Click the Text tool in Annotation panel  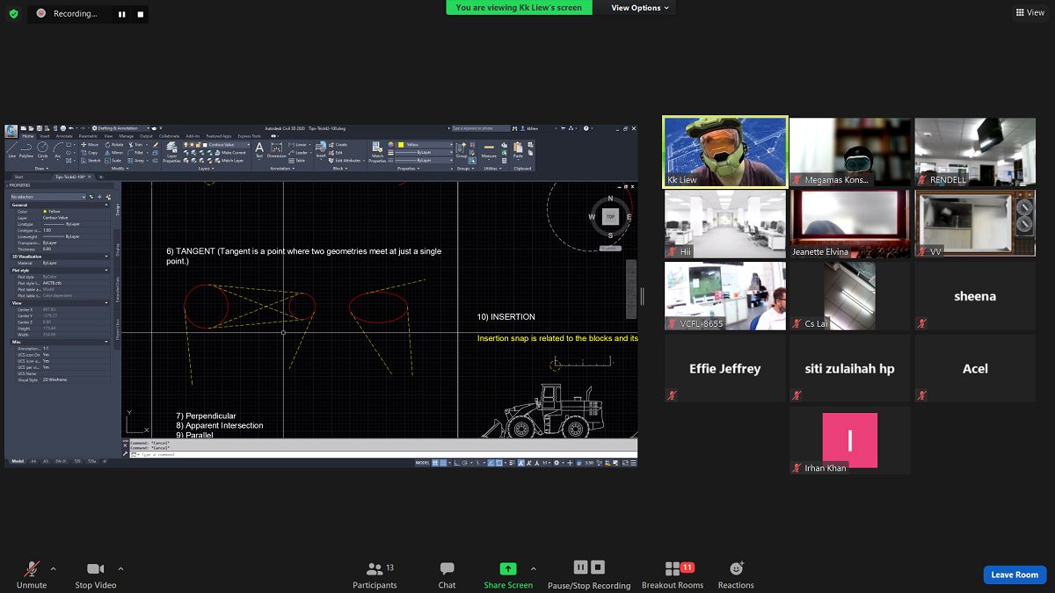click(x=259, y=151)
